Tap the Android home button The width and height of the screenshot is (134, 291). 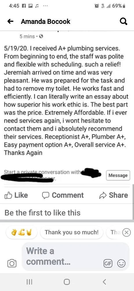coord(67,282)
